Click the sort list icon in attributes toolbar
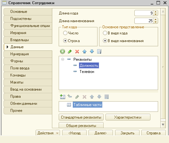 click(x=99, y=51)
